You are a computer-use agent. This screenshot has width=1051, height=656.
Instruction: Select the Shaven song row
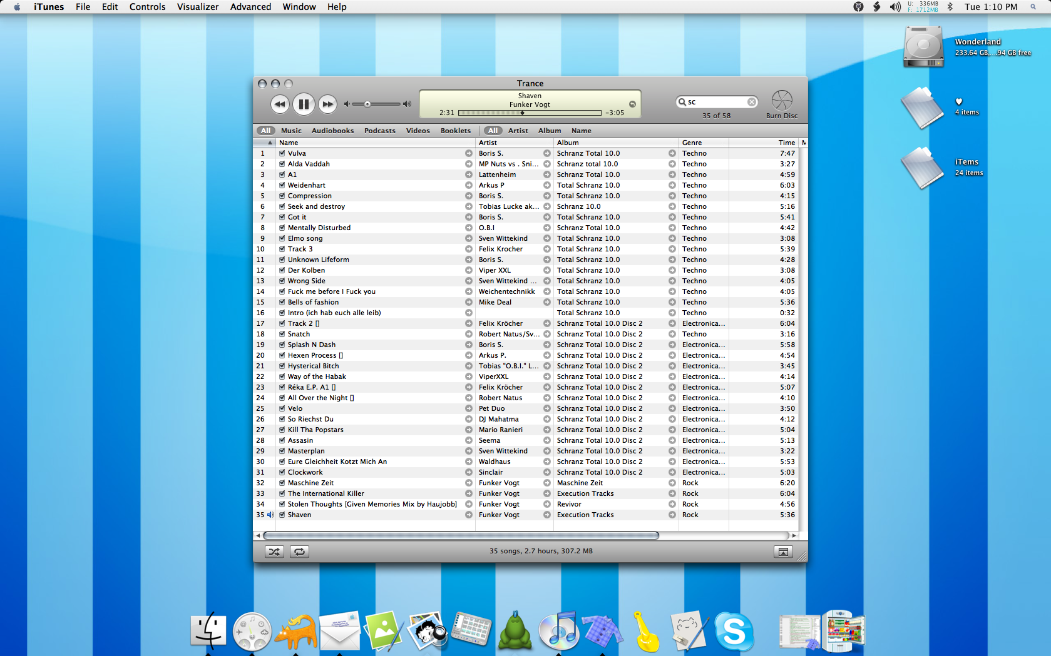526,515
